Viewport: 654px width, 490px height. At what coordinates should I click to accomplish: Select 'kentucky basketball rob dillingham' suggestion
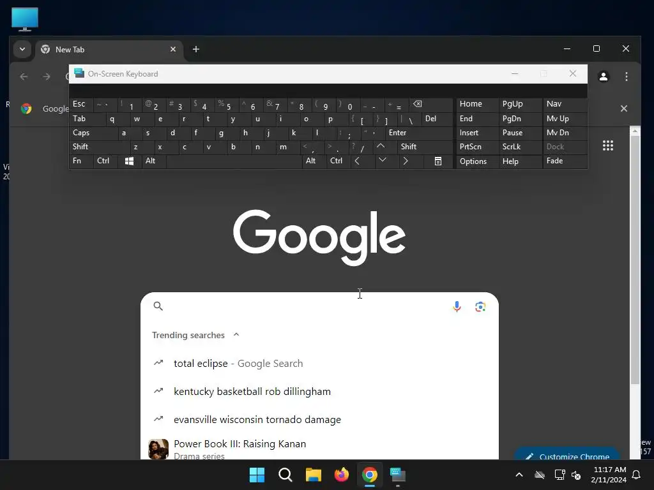coord(319,391)
